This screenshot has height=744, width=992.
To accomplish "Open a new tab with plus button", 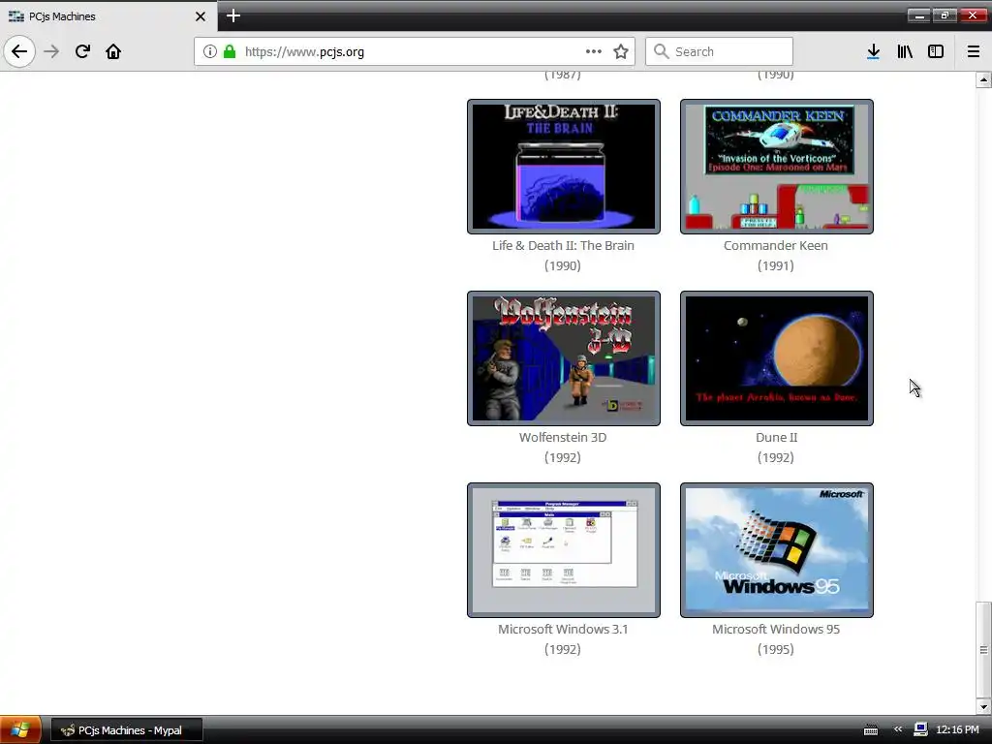I will tap(232, 15).
